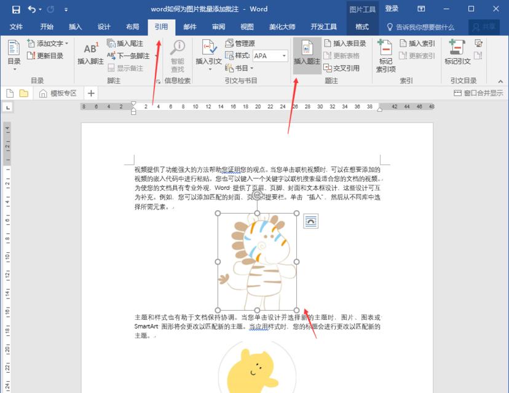This screenshot has width=509, height=393.
Task: Open the 格式 picture tools tab
Action: (362, 27)
